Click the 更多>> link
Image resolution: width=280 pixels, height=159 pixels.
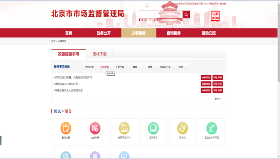click(x=218, y=99)
